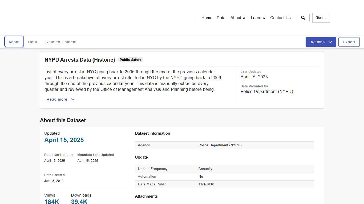The height and width of the screenshot is (204, 364).
Task: Go to Home in the navigation bar
Action: point(207,18)
